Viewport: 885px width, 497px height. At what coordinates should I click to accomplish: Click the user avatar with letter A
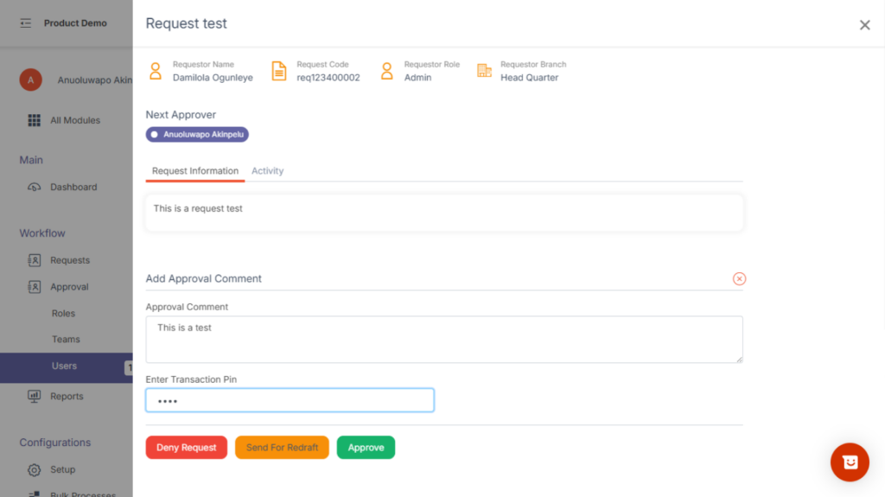30,80
